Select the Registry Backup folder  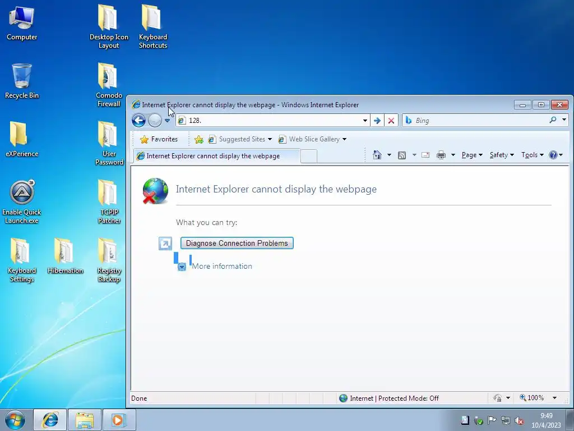pyautogui.click(x=109, y=260)
